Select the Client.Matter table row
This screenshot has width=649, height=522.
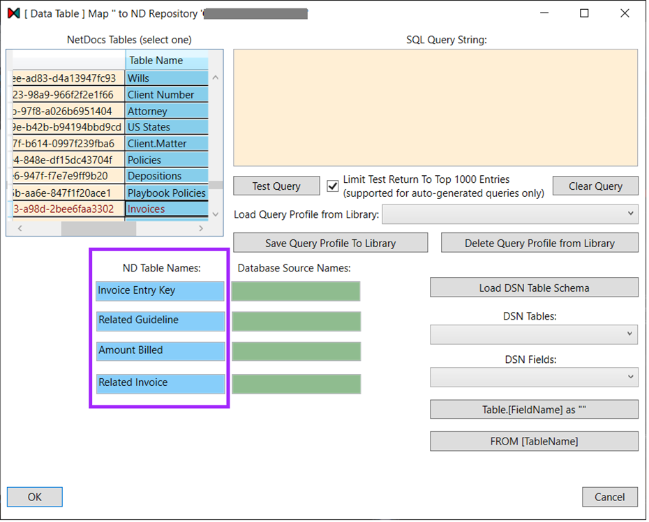pos(167,143)
